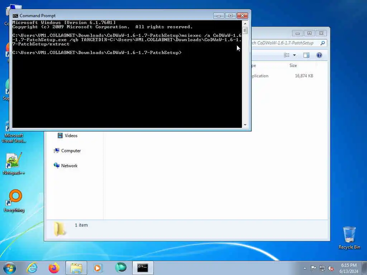Select Network in Explorer navigation pane
The image size is (367, 275).
[66, 165]
